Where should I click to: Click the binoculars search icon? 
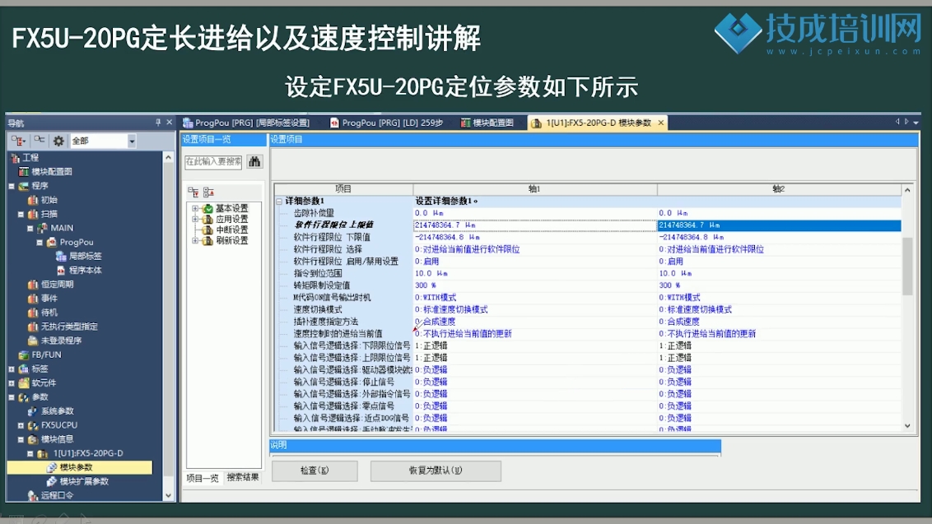[254, 161]
